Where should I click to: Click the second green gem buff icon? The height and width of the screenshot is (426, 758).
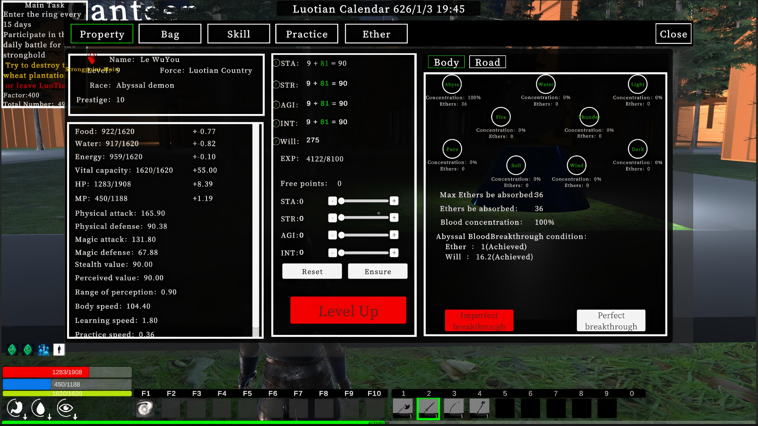[28, 349]
